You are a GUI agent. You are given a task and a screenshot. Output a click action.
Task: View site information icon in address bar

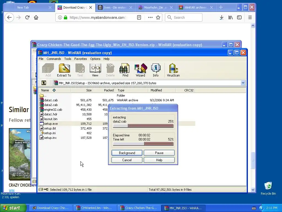60,17
